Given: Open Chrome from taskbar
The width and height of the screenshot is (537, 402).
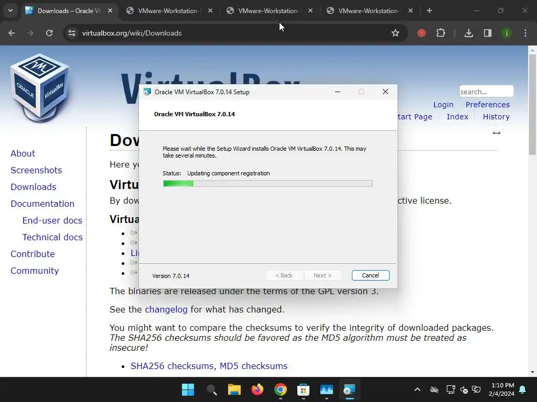Looking at the screenshot, I should point(280,389).
